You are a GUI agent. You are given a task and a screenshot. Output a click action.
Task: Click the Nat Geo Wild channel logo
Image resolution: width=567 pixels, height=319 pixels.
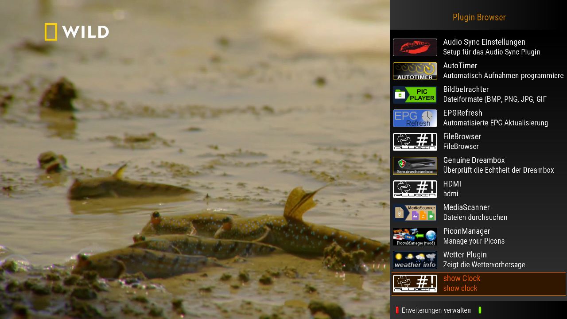(77, 32)
